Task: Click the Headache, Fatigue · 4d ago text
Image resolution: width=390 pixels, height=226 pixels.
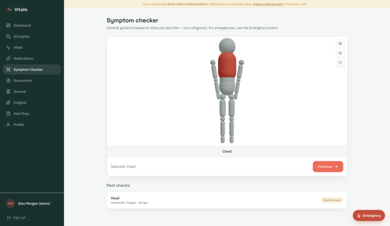Action: tap(129, 203)
